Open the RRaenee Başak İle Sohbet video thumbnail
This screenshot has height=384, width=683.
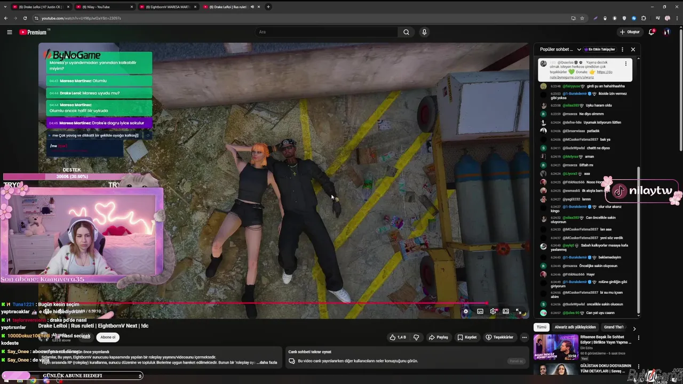click(x=555, y=347)
